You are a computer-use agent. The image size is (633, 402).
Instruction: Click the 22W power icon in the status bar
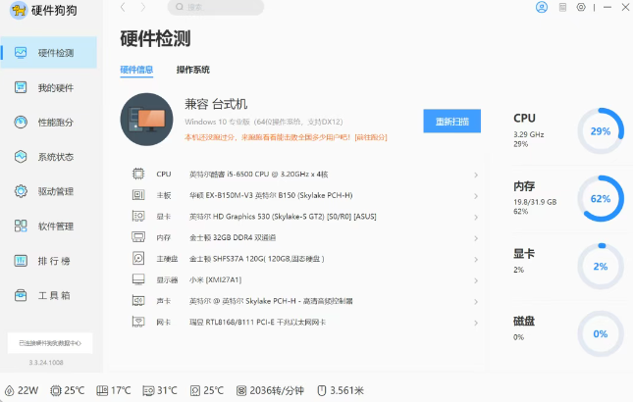[9, 390]
